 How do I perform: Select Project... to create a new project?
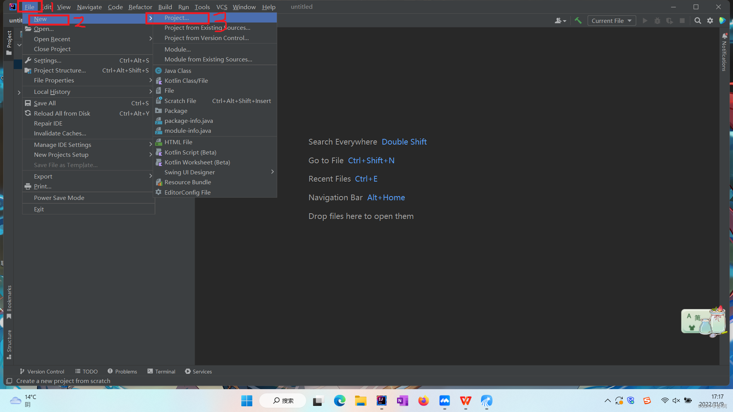176,18
